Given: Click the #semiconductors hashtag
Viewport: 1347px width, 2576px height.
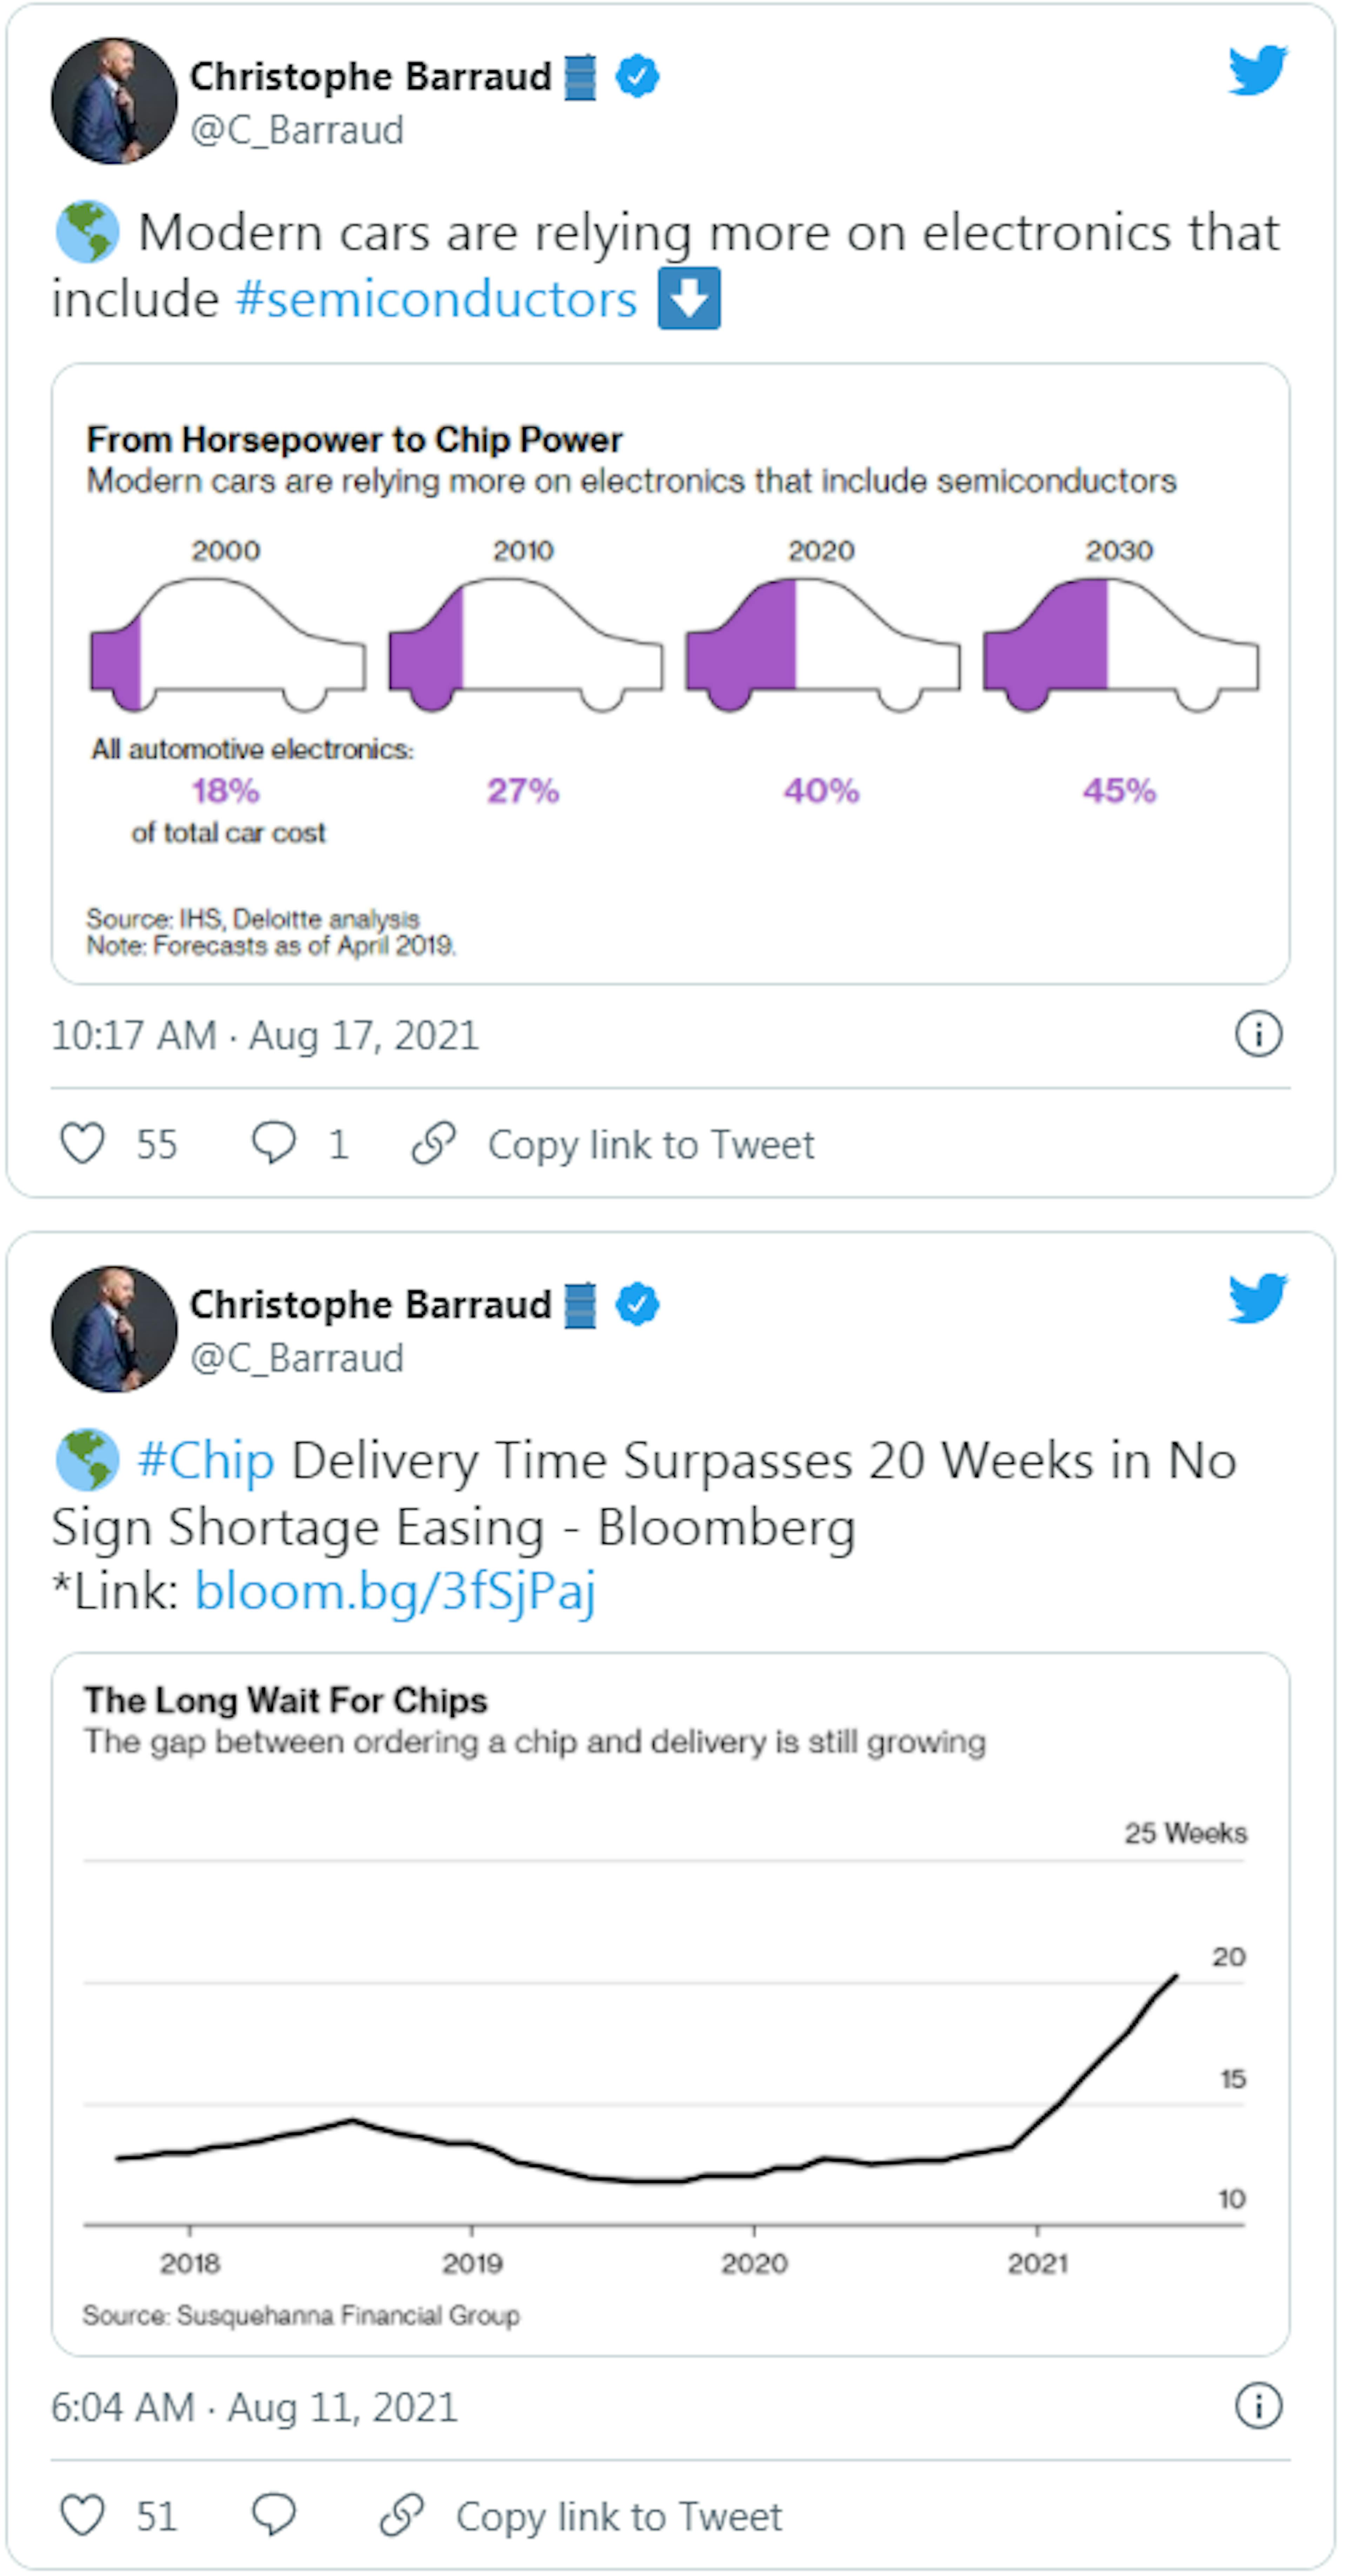Looking at the screenshot, I should (x=437, y=299).
